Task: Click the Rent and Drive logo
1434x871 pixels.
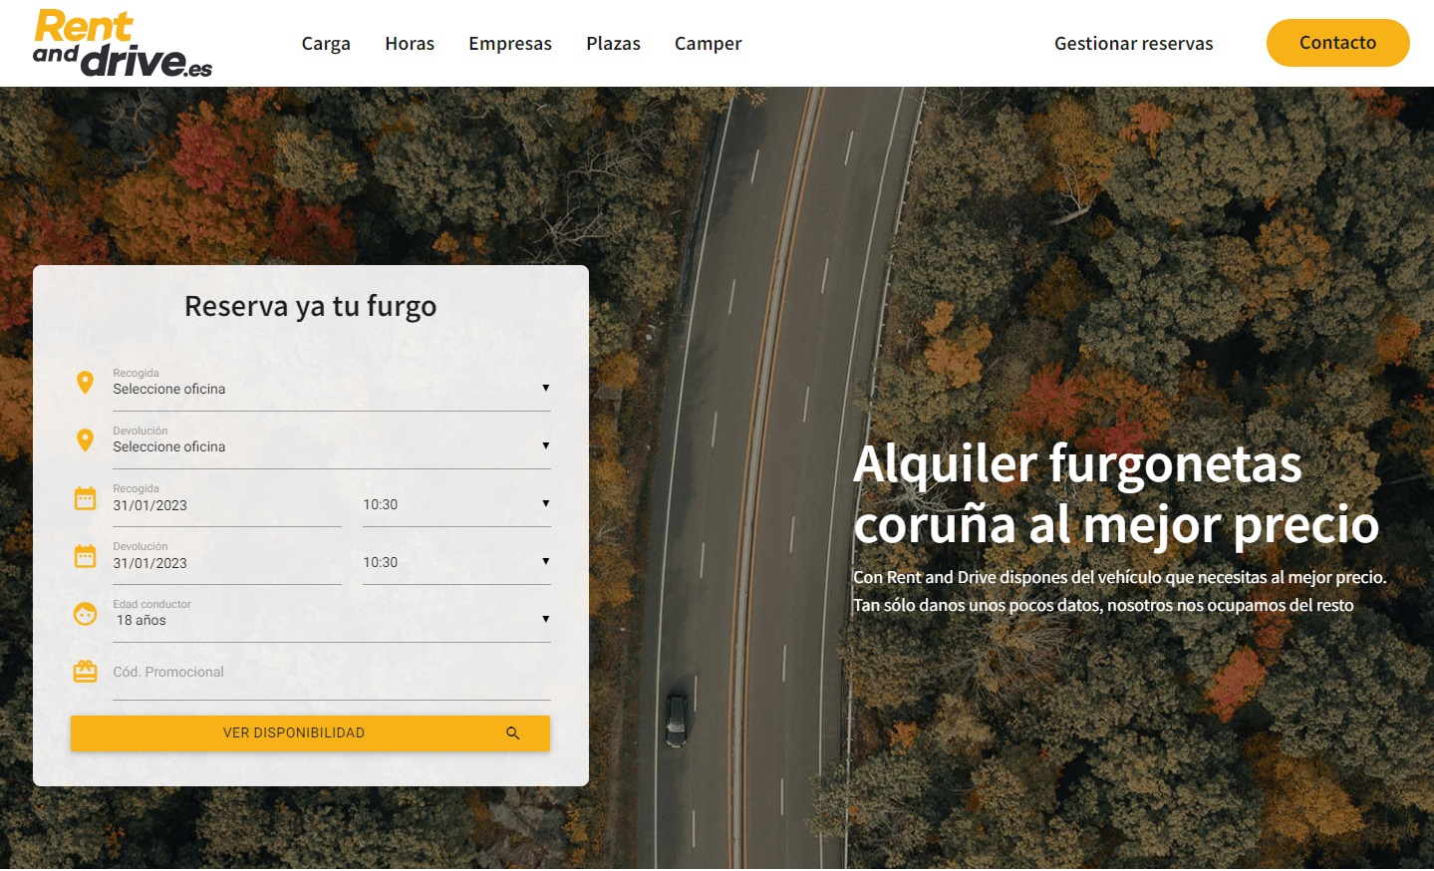Action: [x=123, y=43]
